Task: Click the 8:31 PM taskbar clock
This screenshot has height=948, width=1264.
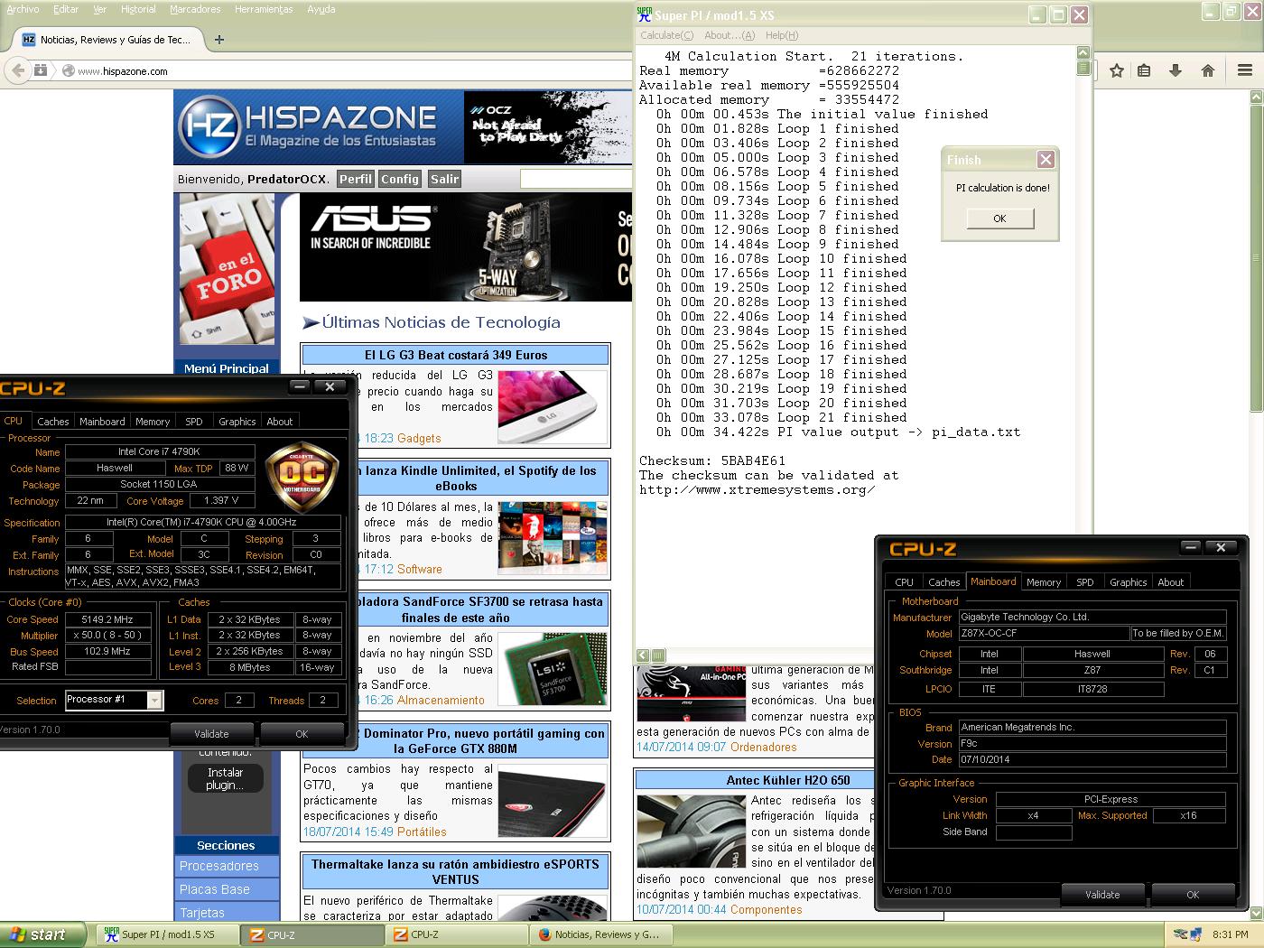Action: pos(1230,934)
